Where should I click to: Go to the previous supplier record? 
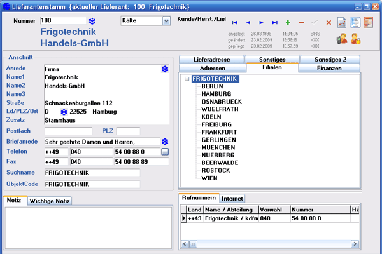coord(248,23)
